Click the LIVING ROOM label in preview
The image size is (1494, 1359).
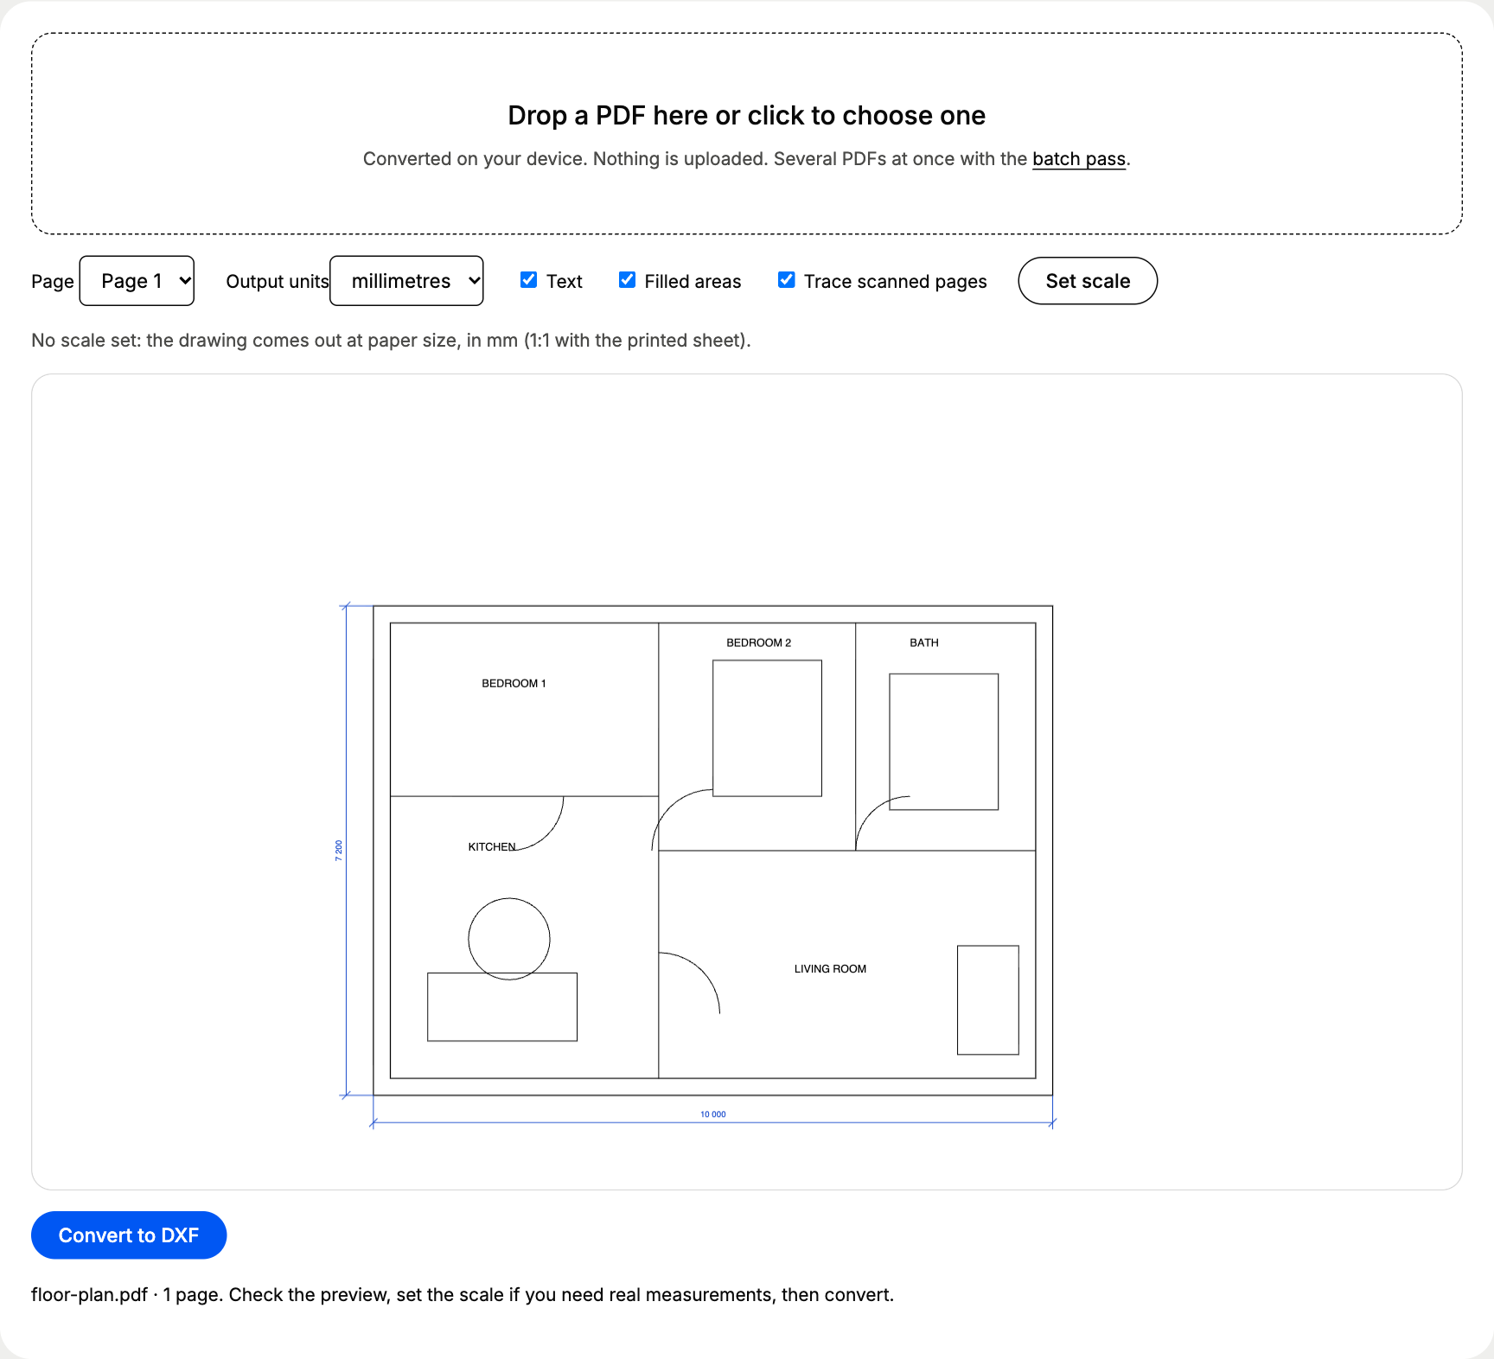pos(830,969)
